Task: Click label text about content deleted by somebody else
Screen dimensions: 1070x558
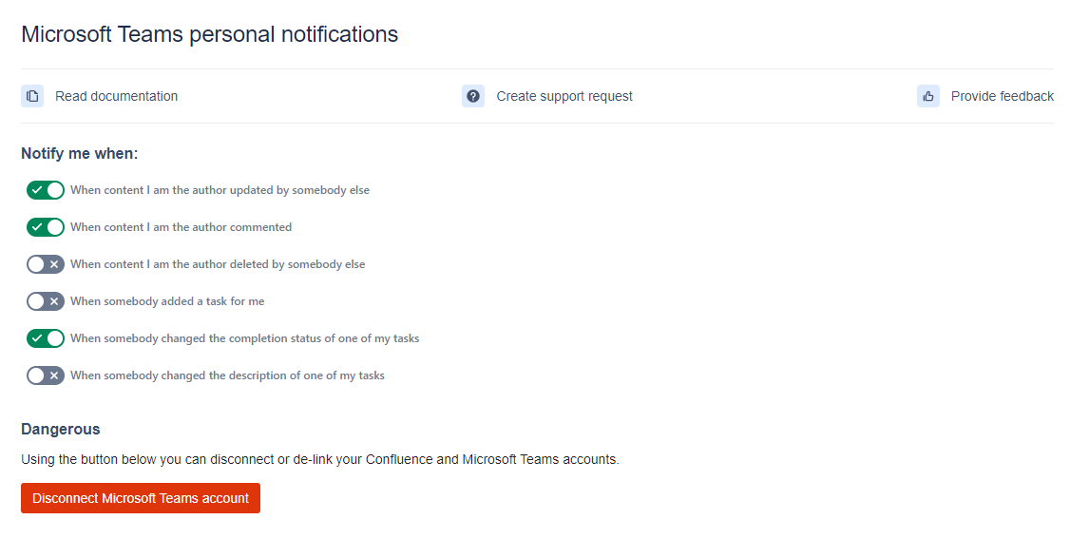Action: [218, 264]
